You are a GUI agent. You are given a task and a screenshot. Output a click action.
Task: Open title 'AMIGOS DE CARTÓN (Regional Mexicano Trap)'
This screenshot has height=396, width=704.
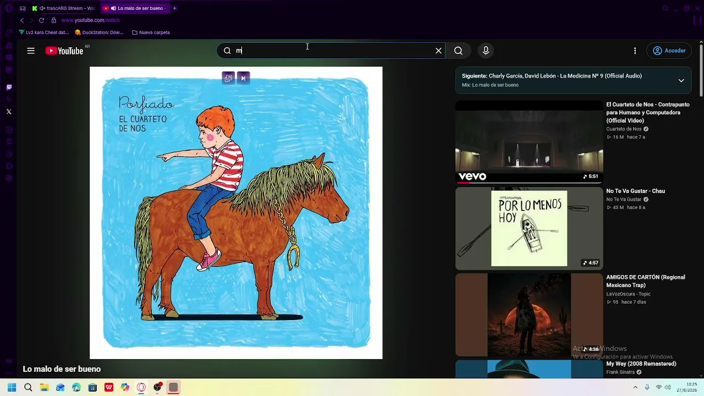646,281
